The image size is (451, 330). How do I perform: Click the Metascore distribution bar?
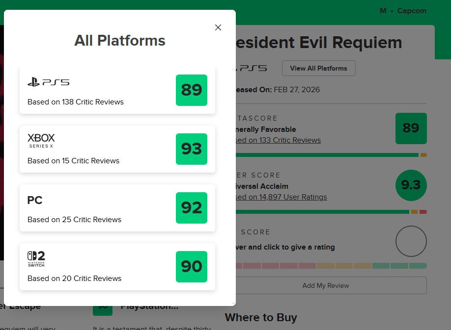[x=331, y=155]
